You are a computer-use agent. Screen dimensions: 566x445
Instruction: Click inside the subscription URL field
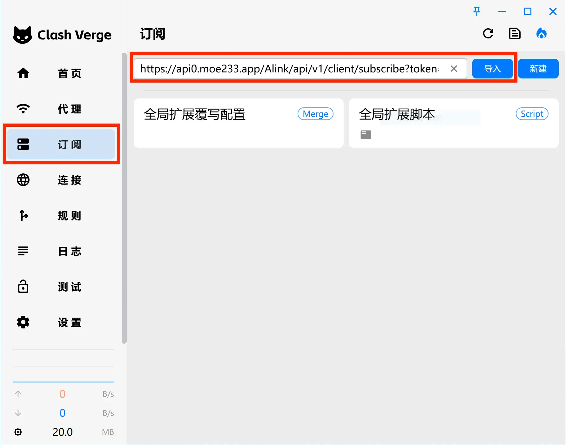289,69
